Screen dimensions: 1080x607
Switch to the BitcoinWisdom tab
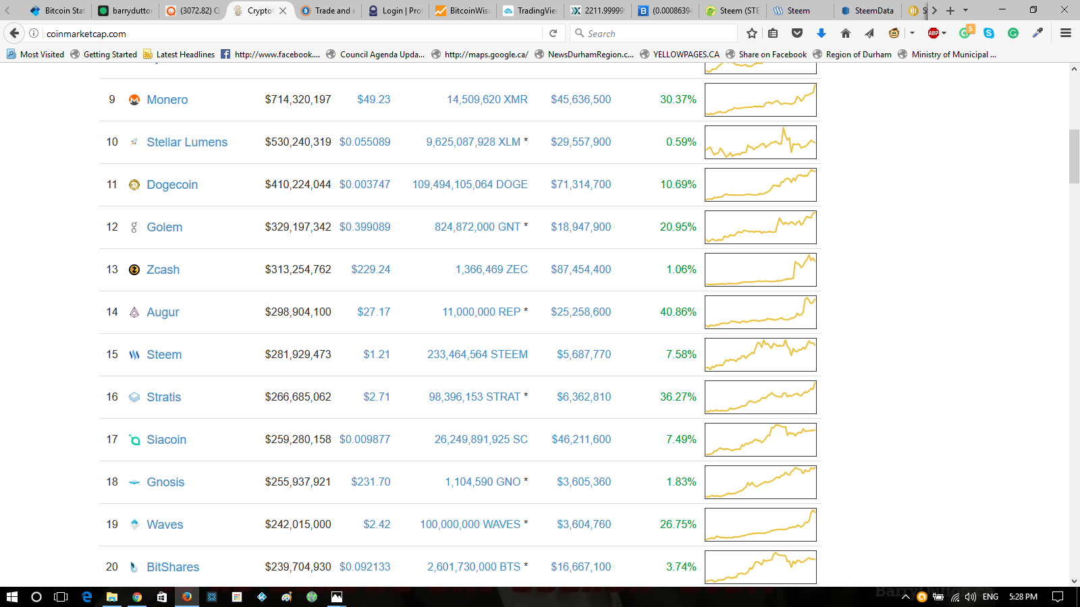tap(462, 10)
